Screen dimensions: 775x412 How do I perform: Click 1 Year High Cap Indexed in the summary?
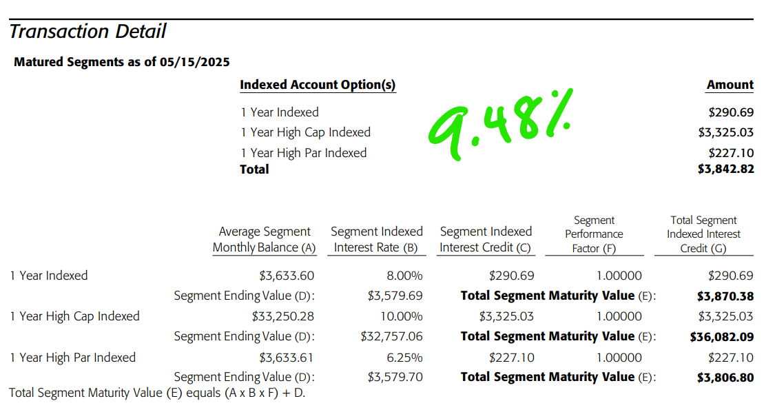[x=305, y=132]
